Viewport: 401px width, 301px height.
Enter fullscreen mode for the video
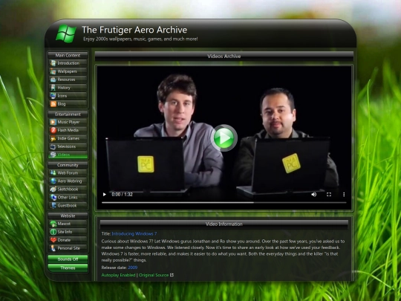[329, 195]
